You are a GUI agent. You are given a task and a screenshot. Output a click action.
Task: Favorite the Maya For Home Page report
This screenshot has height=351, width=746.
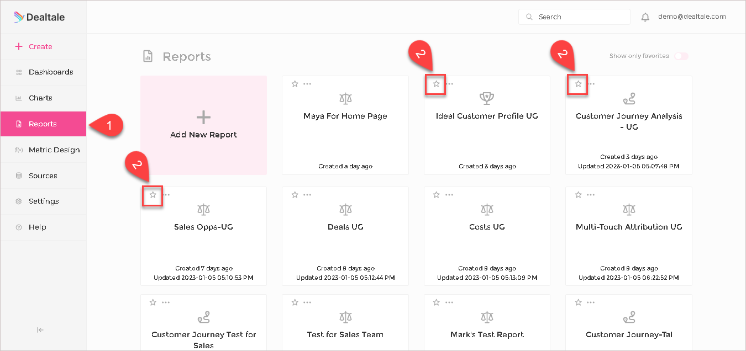coord(295,84)
